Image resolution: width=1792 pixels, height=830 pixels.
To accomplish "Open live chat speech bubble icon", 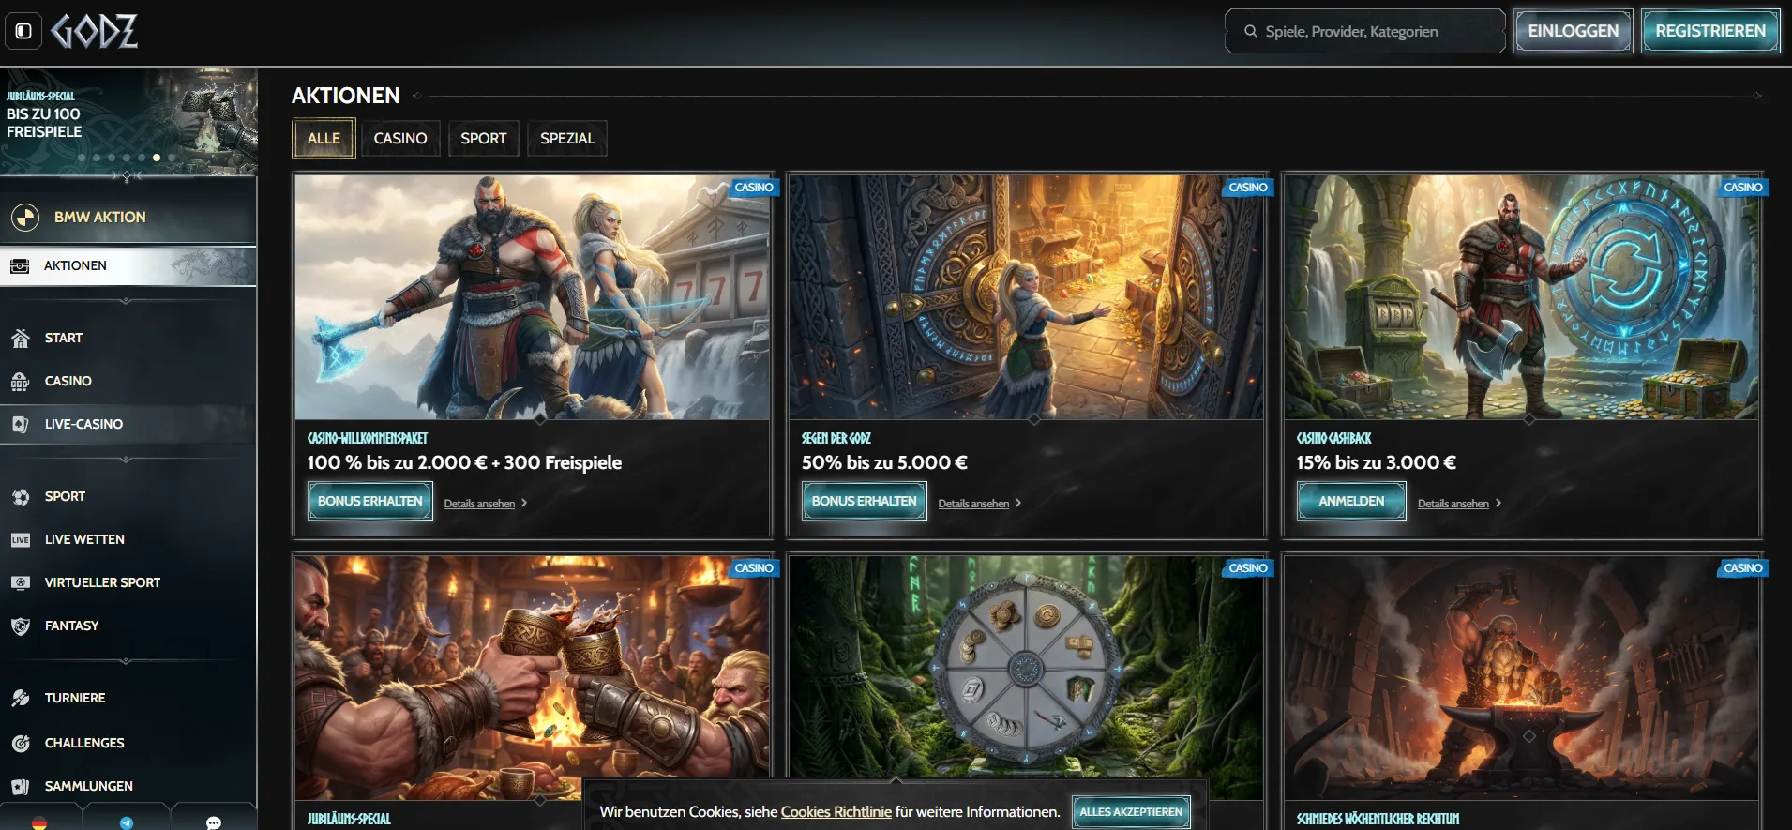I will click(214, 822).
